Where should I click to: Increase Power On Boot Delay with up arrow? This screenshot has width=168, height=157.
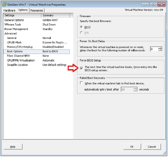(x=160, y=47)
